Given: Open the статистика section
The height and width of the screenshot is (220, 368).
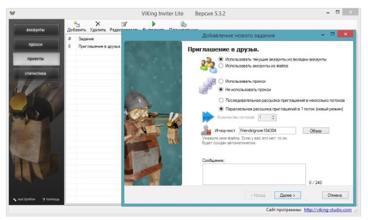Looking at the screenshot, I should (x=36, y=73).
